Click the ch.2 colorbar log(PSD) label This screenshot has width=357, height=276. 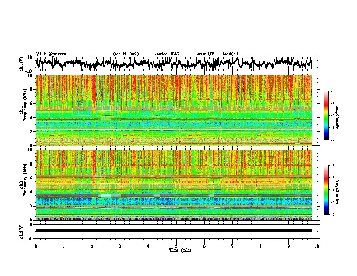tap(338, 191)
